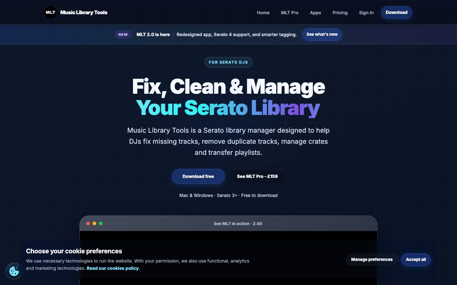Click the FOR SERATO DJS pill label
457x285 pixels.
[228, 62]
